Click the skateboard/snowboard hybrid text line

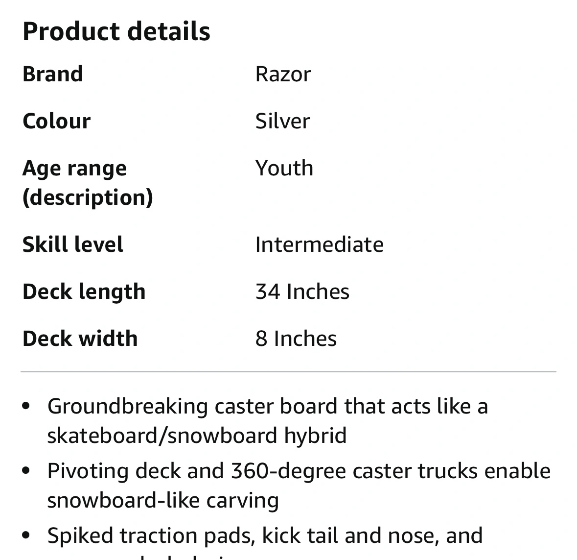[x=197, y=436]
